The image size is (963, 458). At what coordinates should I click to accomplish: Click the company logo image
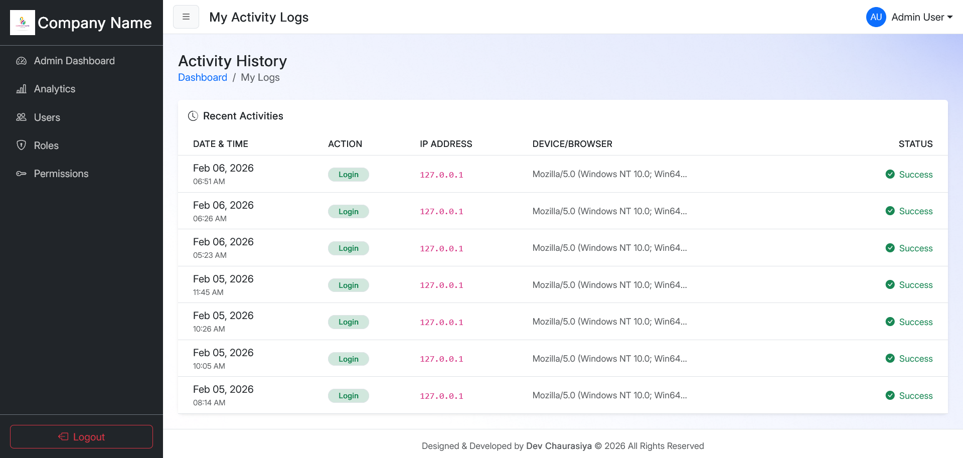pyautogui.click(x=23, y=23)
